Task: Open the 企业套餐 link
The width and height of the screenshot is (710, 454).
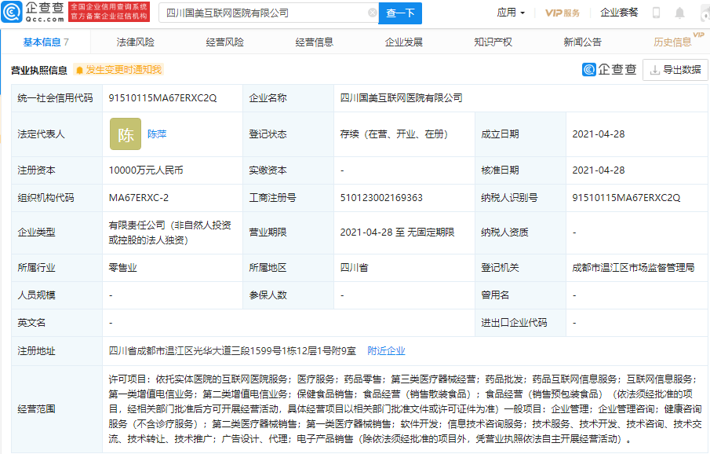Action: (x=619, y=13)
